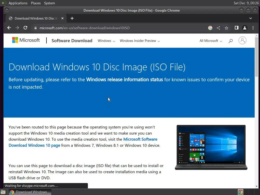Click the scrollbar up arrow
Screen dimensions: 260x195
tap(256, 35)
